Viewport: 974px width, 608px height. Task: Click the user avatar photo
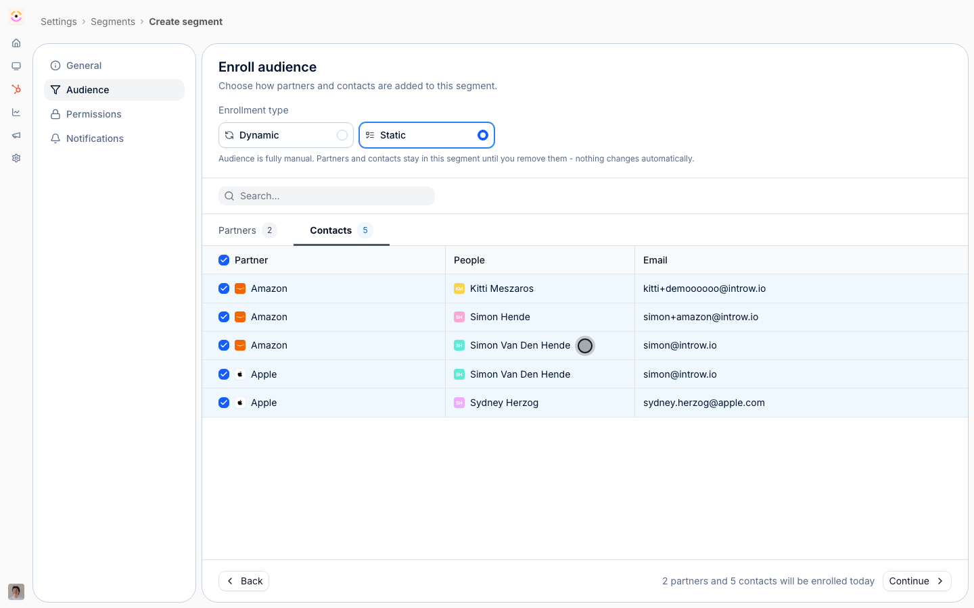[16, 592]
